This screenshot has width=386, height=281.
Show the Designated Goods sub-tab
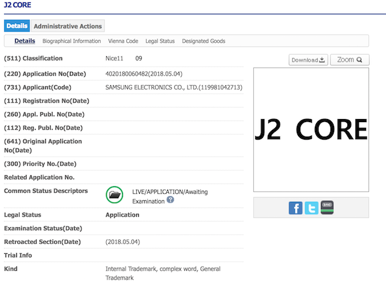[x=204, y=41]
